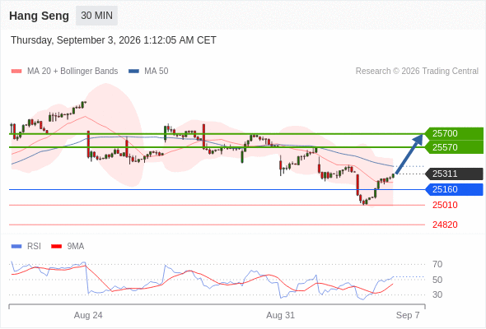
Task: Click the red 25010 support level
Action: click(x=445, y=205)
